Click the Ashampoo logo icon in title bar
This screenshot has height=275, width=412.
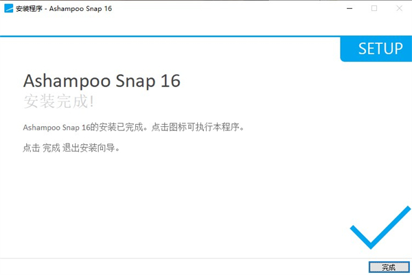pyautogui.click(x=9, y=8)
